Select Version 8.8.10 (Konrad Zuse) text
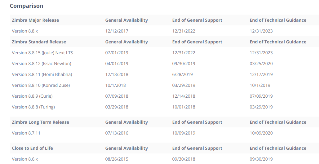 point(41,85)
